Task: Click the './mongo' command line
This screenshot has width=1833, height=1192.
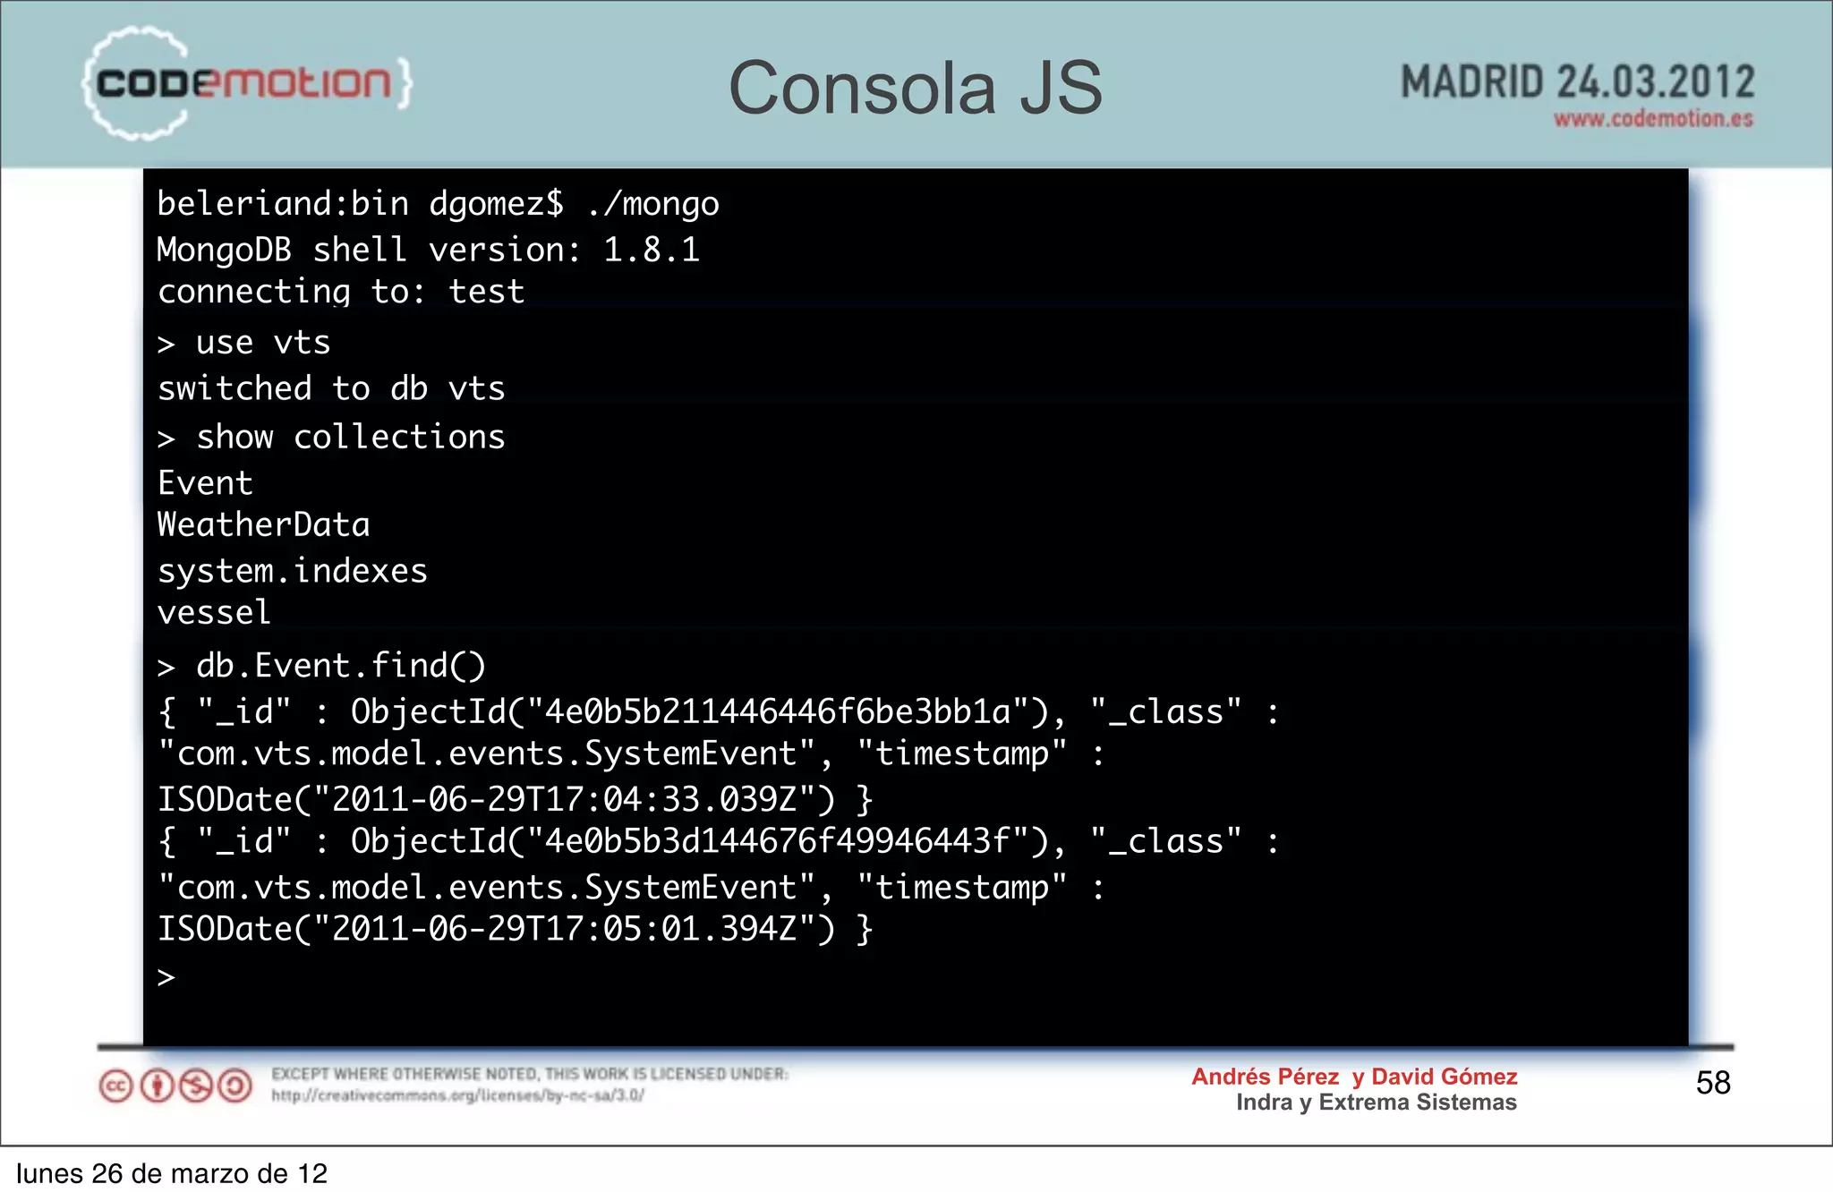Action: click(x=438, y=204)
